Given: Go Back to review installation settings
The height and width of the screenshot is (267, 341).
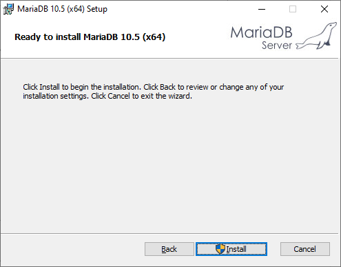Looking at the screenshot, I should pos(169,249).
